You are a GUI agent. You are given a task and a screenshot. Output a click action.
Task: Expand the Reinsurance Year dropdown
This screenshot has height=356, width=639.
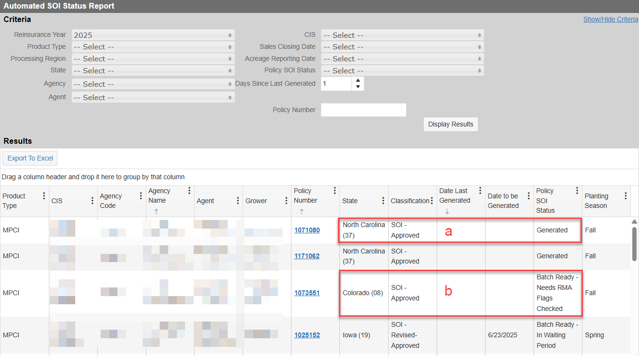click(x=153, y=35)
